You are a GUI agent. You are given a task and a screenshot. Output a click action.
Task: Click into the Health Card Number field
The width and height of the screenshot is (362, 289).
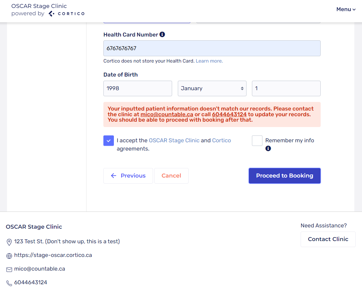[x=212, y=48]
